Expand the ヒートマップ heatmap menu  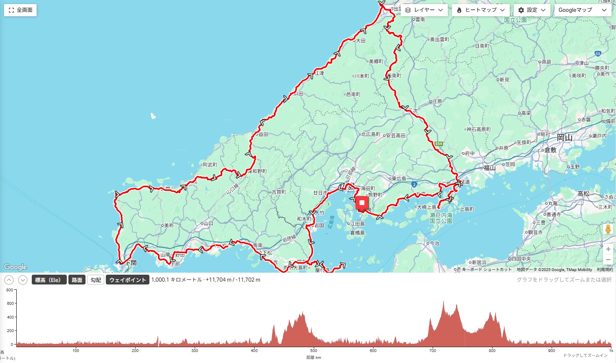pos(480,10)
